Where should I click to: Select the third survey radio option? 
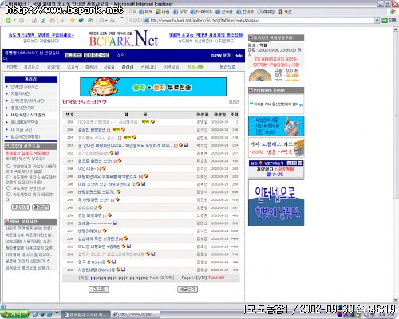[x=9, y=188]
